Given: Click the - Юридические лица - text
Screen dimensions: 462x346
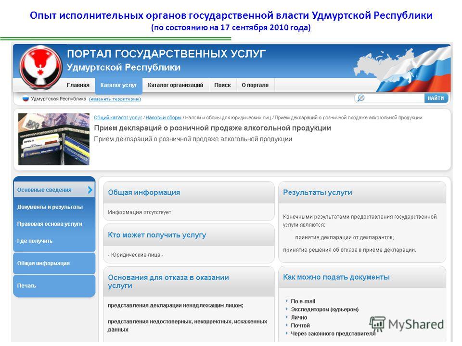Looking at the screenshot, I should (x=136, y=255).
